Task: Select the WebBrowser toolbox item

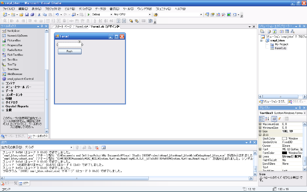Action: [x=15, y=74]
